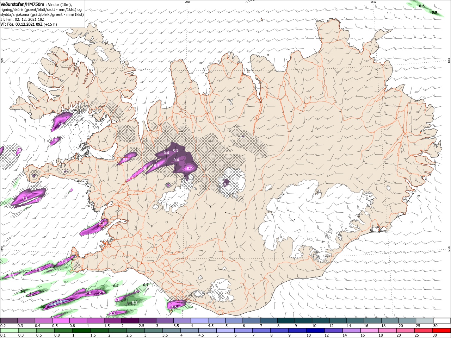Click the darkest green swatch labeled 1 in the bottom legend row
Viewport: 451px width, 338px height.
click(81, 331)
